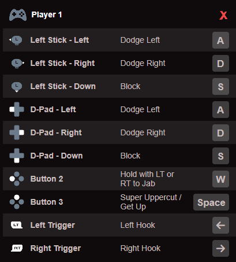
Task: Rebind the D key for Left Stick - Right
Action: pyautogui.click(x=220, y=63)
